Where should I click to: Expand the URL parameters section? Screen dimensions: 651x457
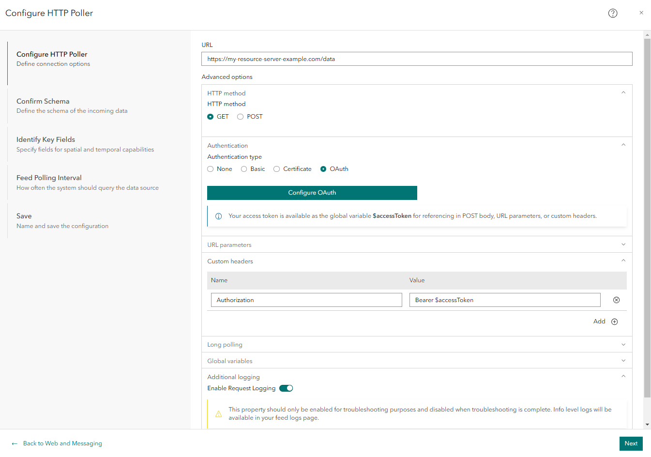click(x=623, y=244)
